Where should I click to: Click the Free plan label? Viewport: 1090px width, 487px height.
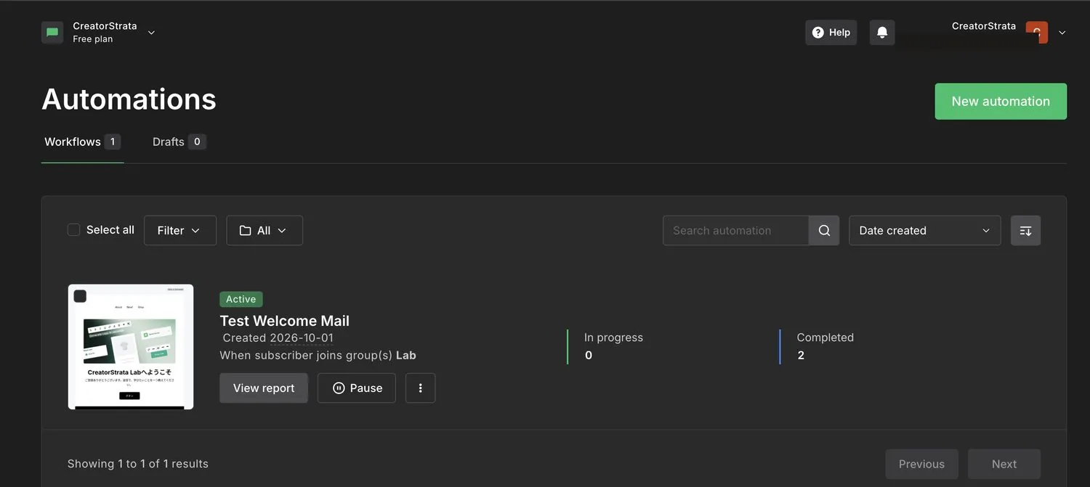tap(93, 39)
